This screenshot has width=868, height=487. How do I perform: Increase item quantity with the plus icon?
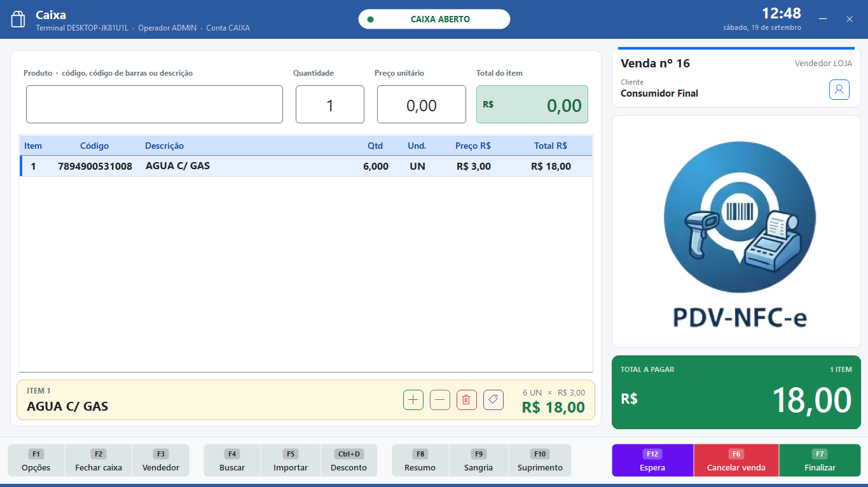[413, 400]
